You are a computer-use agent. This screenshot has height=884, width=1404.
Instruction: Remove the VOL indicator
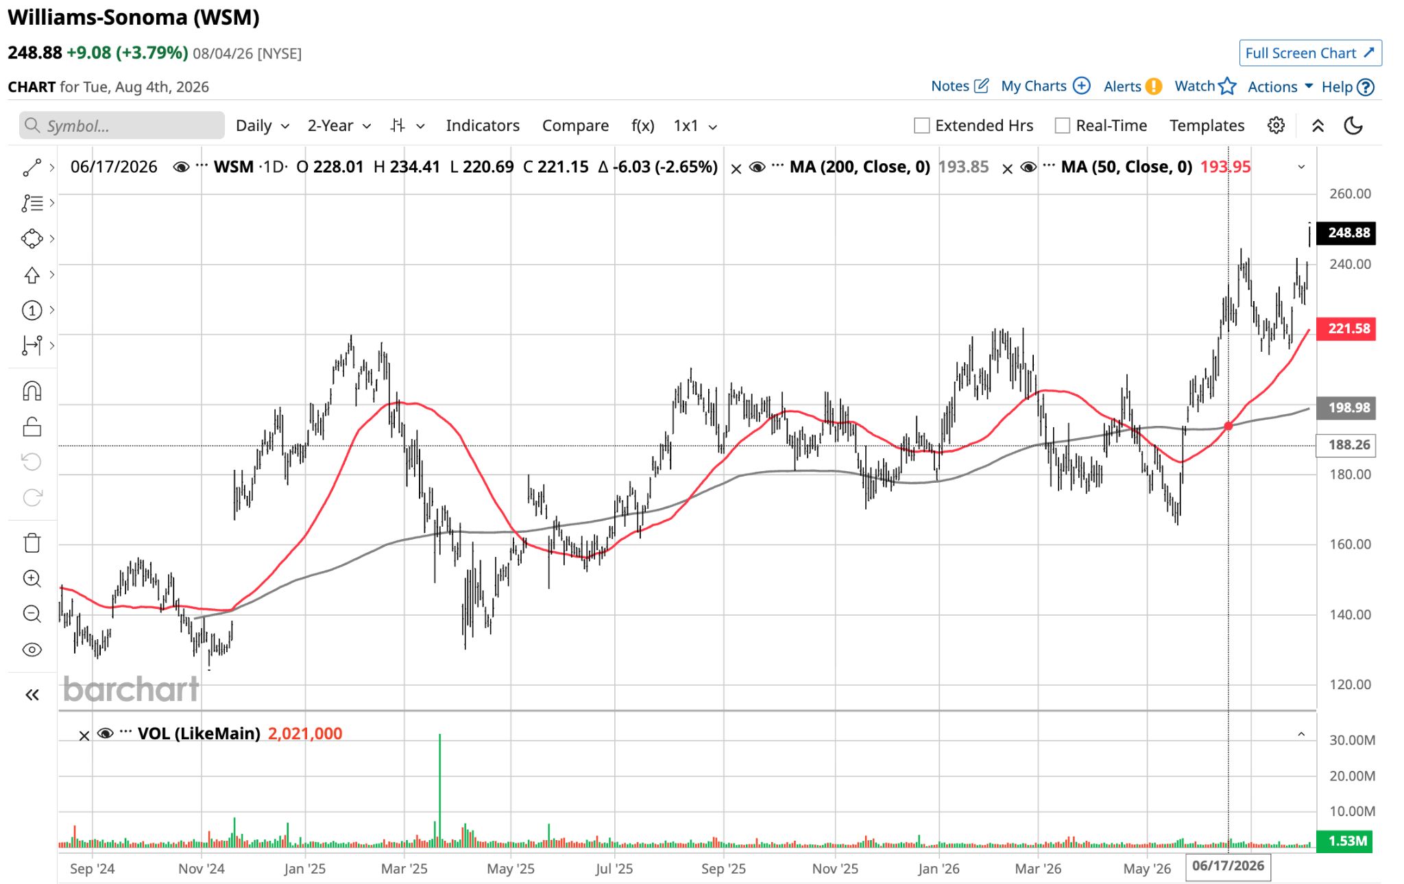click(x=84, y=736)
